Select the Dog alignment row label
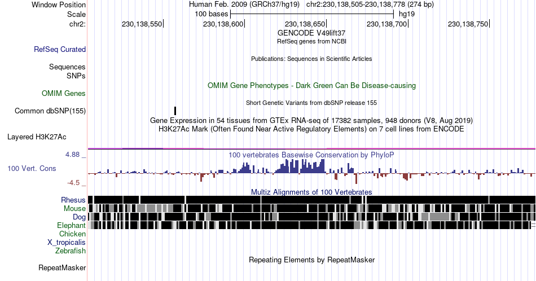The image size is (536, 281). [x=80, y=217]
